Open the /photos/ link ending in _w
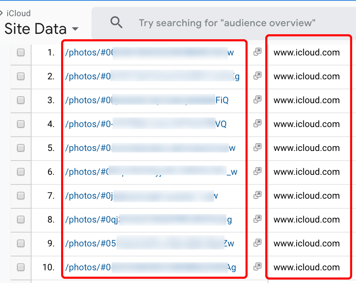The width and height of the screenshot is (356, 283). point(151,172)
